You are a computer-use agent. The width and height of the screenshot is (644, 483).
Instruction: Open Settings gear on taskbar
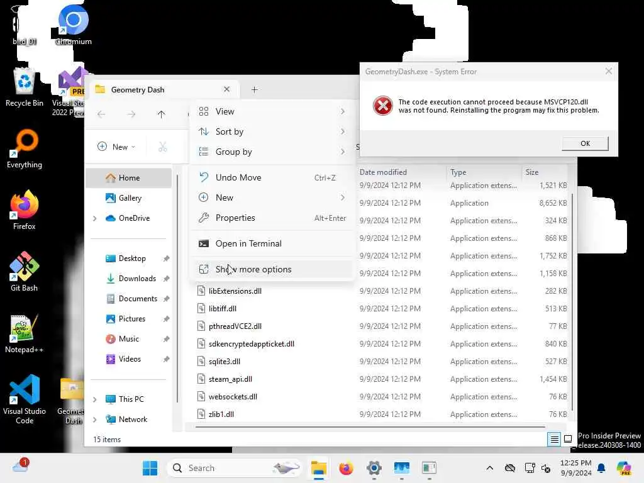[374, 468]
